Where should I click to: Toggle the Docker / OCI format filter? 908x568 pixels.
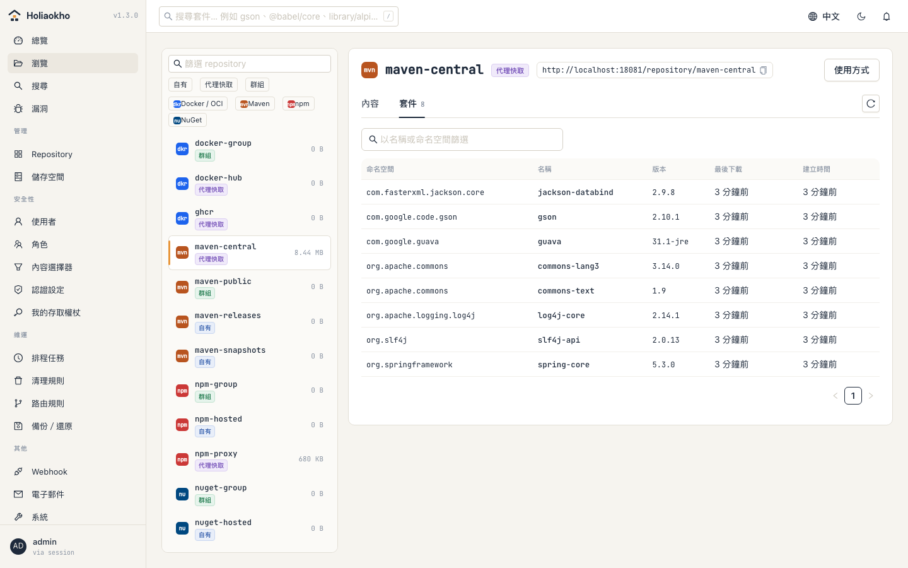(198, 104)
